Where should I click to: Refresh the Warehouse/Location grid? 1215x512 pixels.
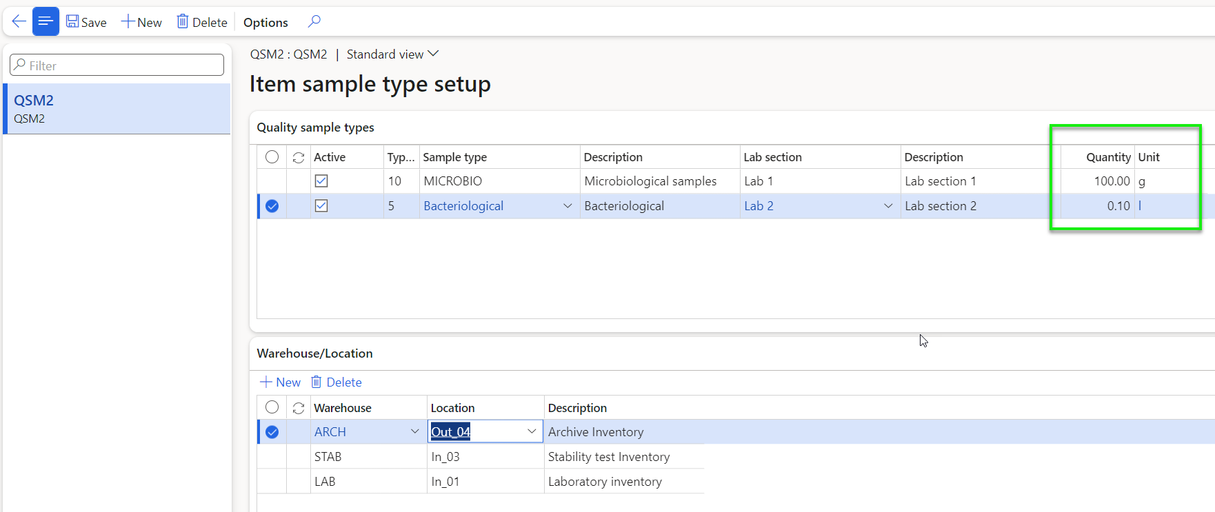point(299,408)
